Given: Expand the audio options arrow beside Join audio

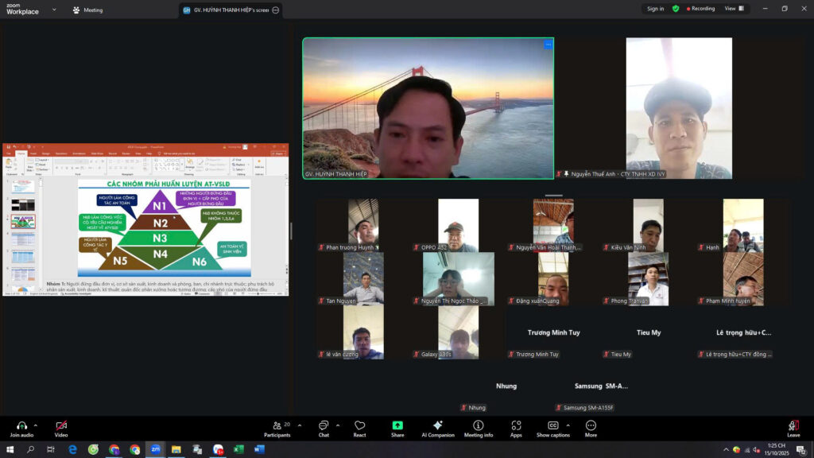Looking at the screenshot, I should click(x=36, y=425).
